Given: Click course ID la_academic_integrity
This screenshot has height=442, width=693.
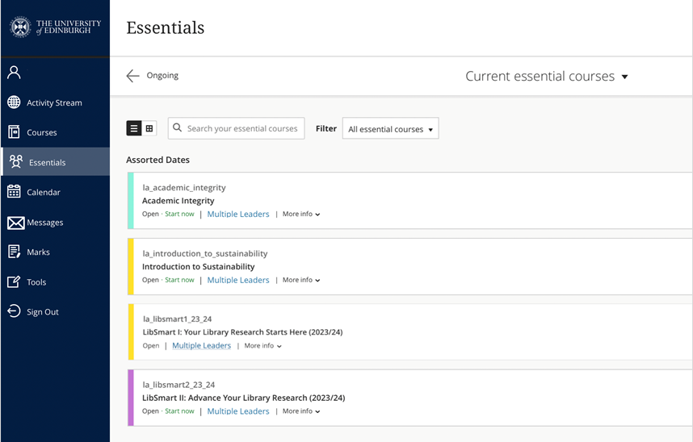Looking at the screenshot, I should (184, 188).
